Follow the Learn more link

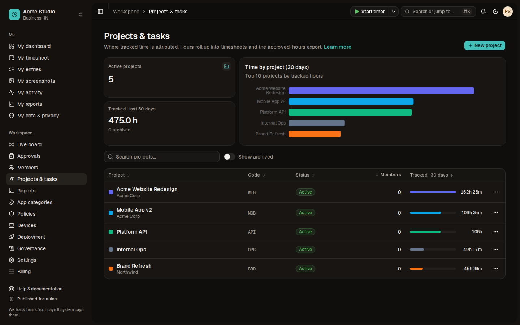tap(338, 47)
